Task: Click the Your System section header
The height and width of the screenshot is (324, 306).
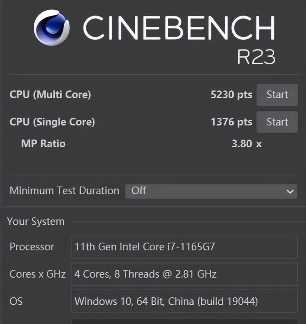Action: [x=36, y=222]
